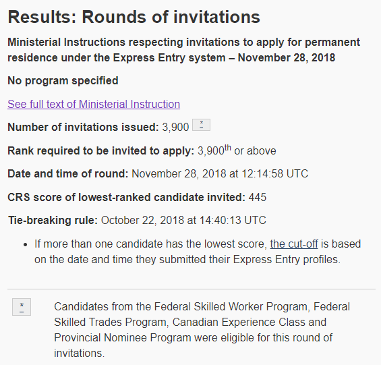
Task: Click the Results: Rounds of invitations heading
Action: (134, 17)
